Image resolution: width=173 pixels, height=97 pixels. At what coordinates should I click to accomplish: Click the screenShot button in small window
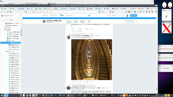click(x=166, y=68)
